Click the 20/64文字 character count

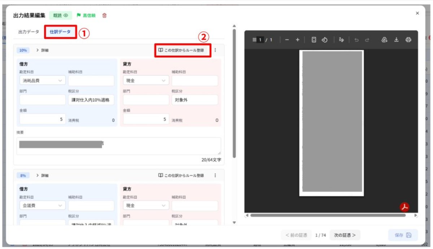point(211,159)
